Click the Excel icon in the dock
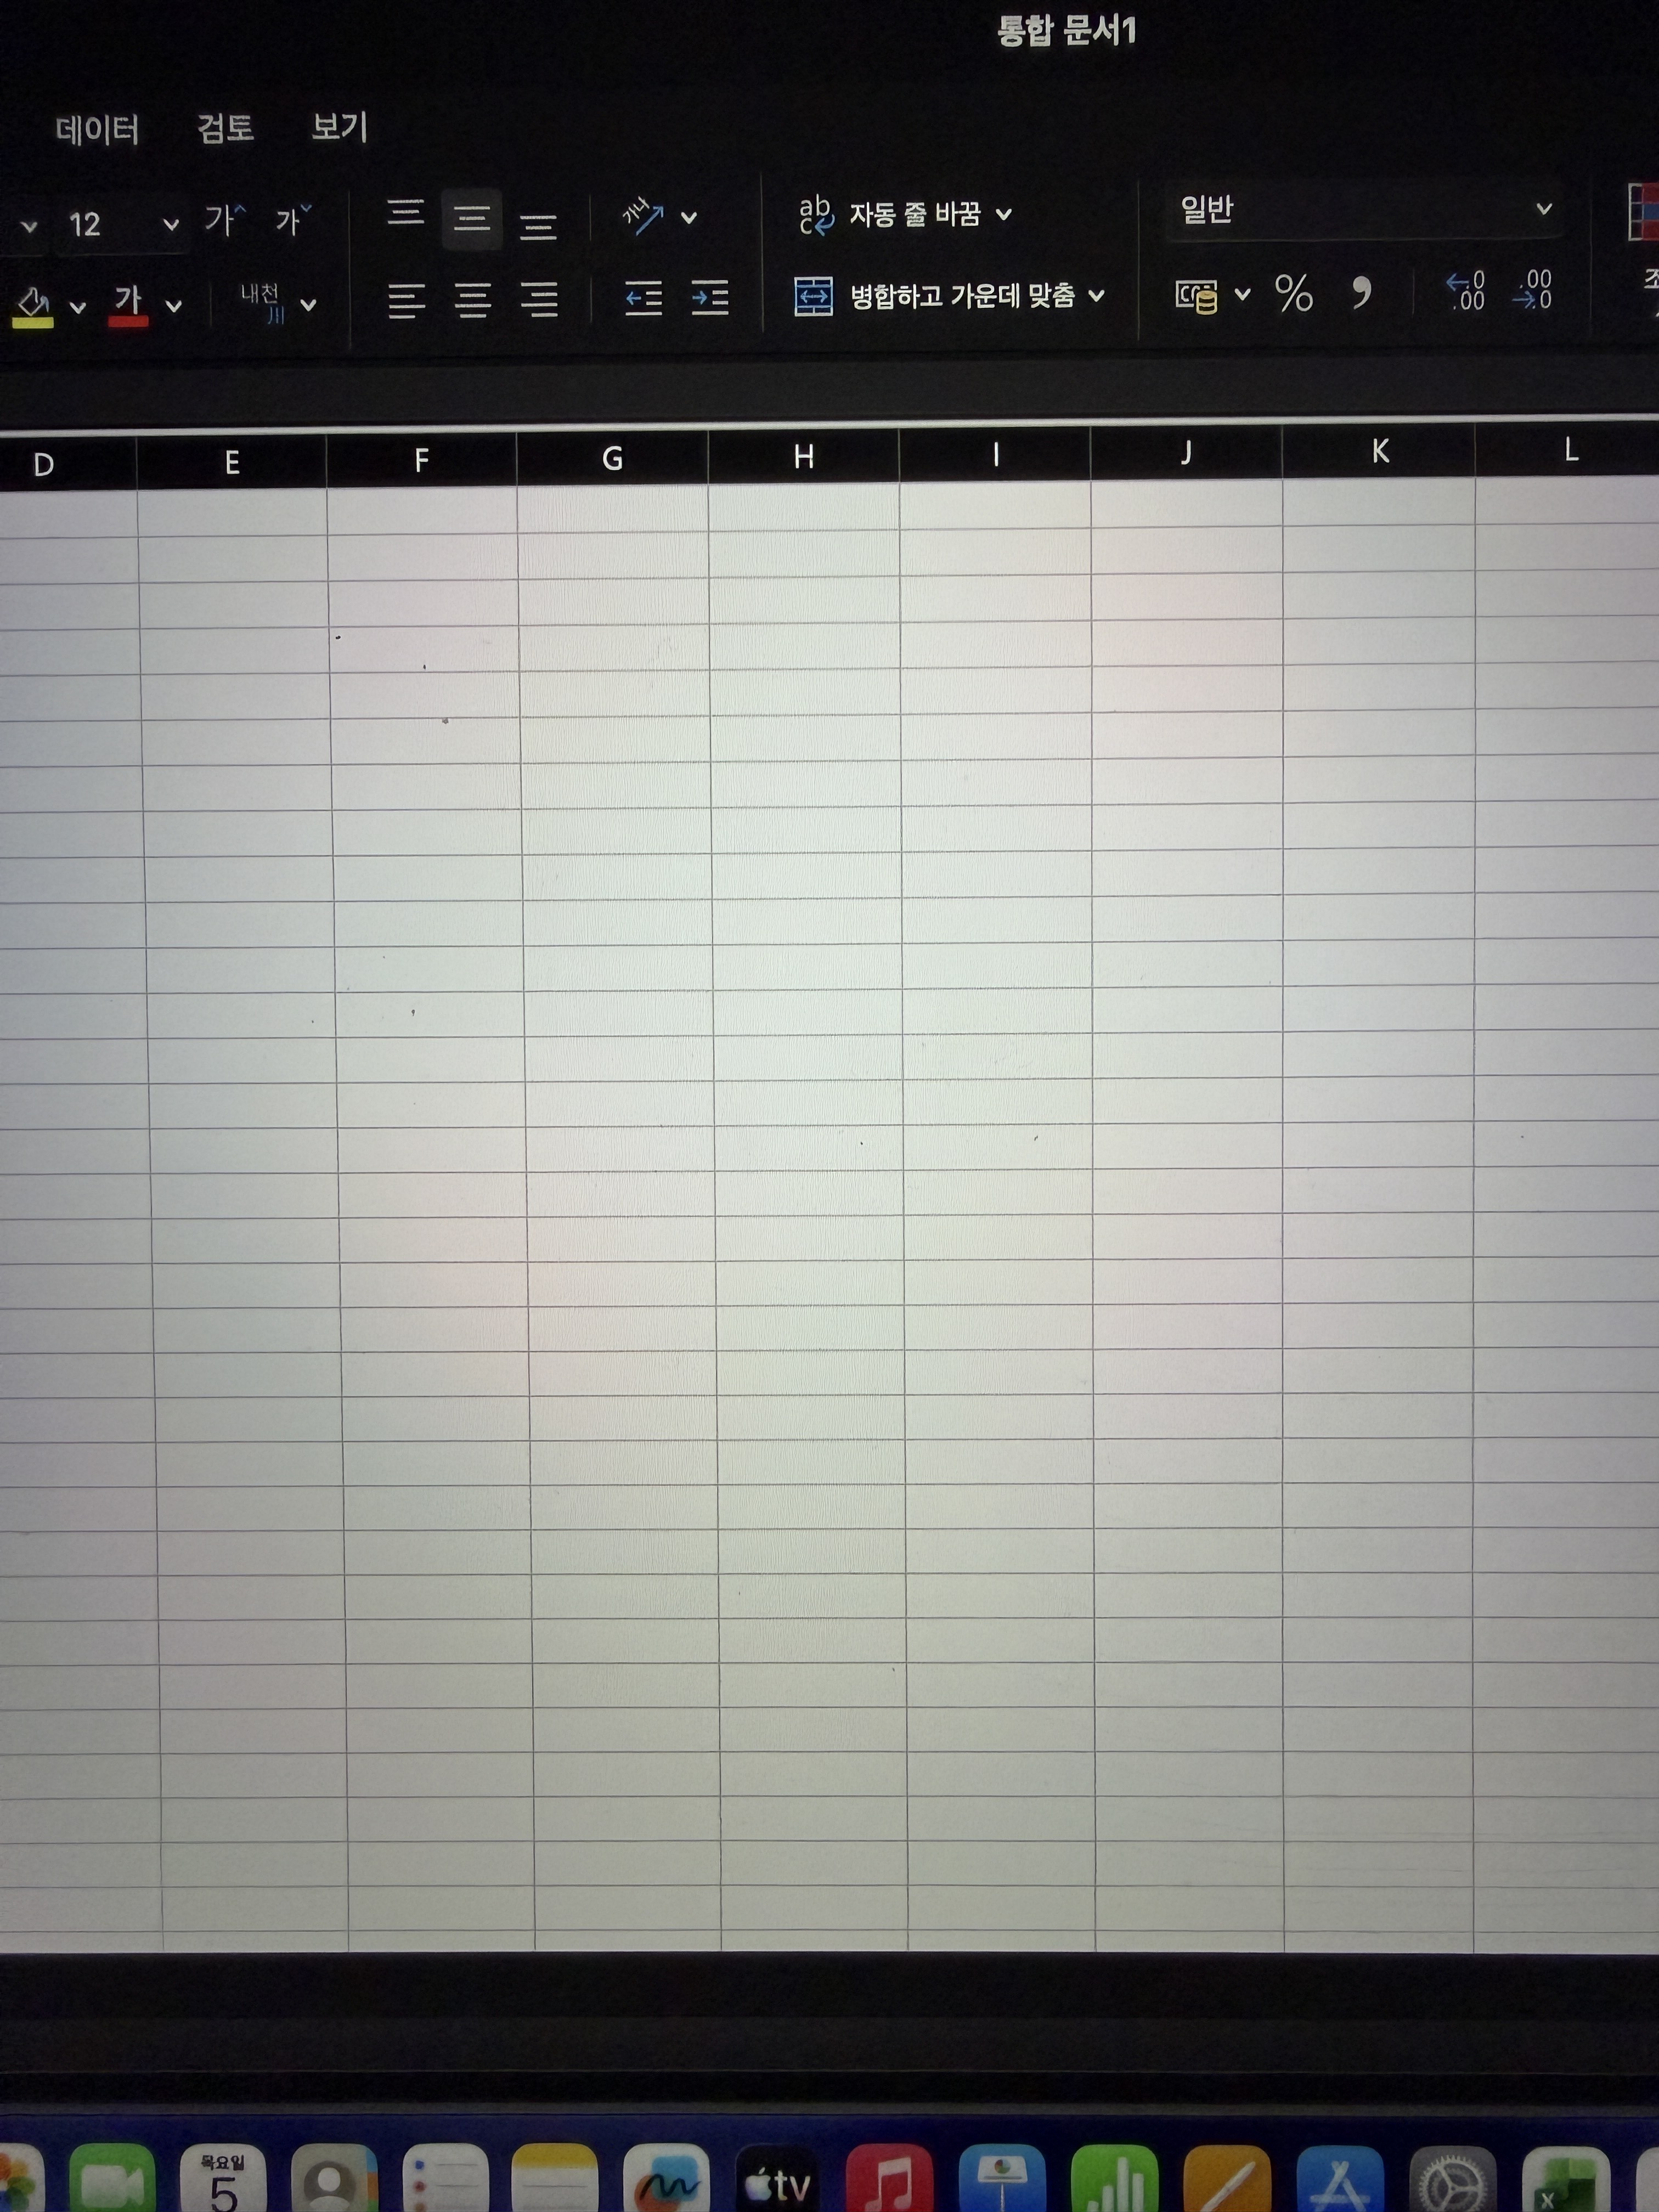1659x2212 pixels. [x=1566, y=2180]
